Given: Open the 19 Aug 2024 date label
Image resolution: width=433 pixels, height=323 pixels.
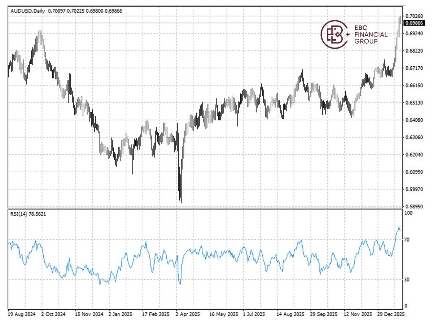Looking at the screenshot, I should (x=22, y=314).
